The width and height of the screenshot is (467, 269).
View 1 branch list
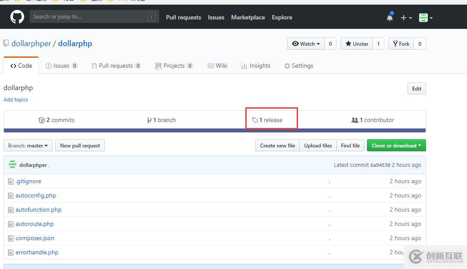pyautogui.click(x=161, y=120)
